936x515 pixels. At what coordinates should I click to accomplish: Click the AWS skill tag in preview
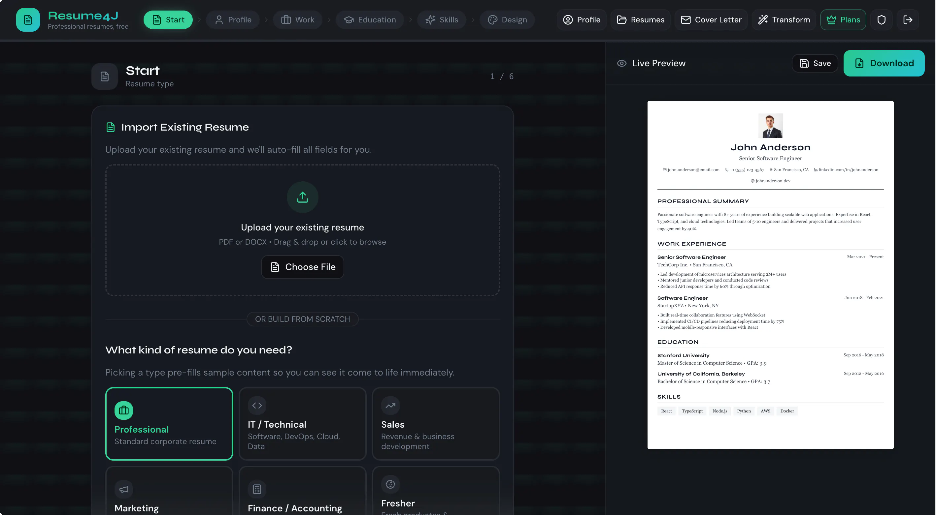point(766,411)
